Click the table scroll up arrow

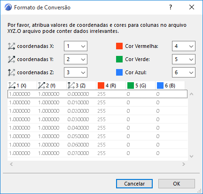191,94
